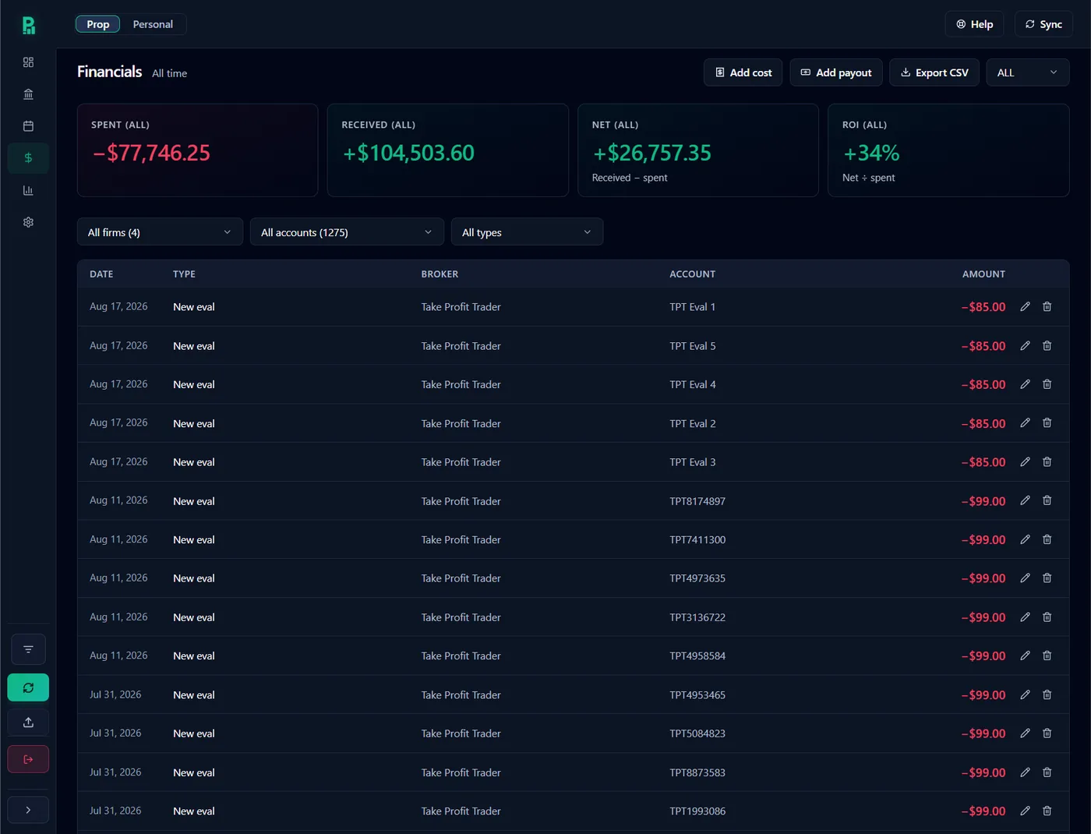Open the All accounts (1275) dropdown
Image resolution: width=1091 pixels, height=834 pixels.
pos(347,232)
